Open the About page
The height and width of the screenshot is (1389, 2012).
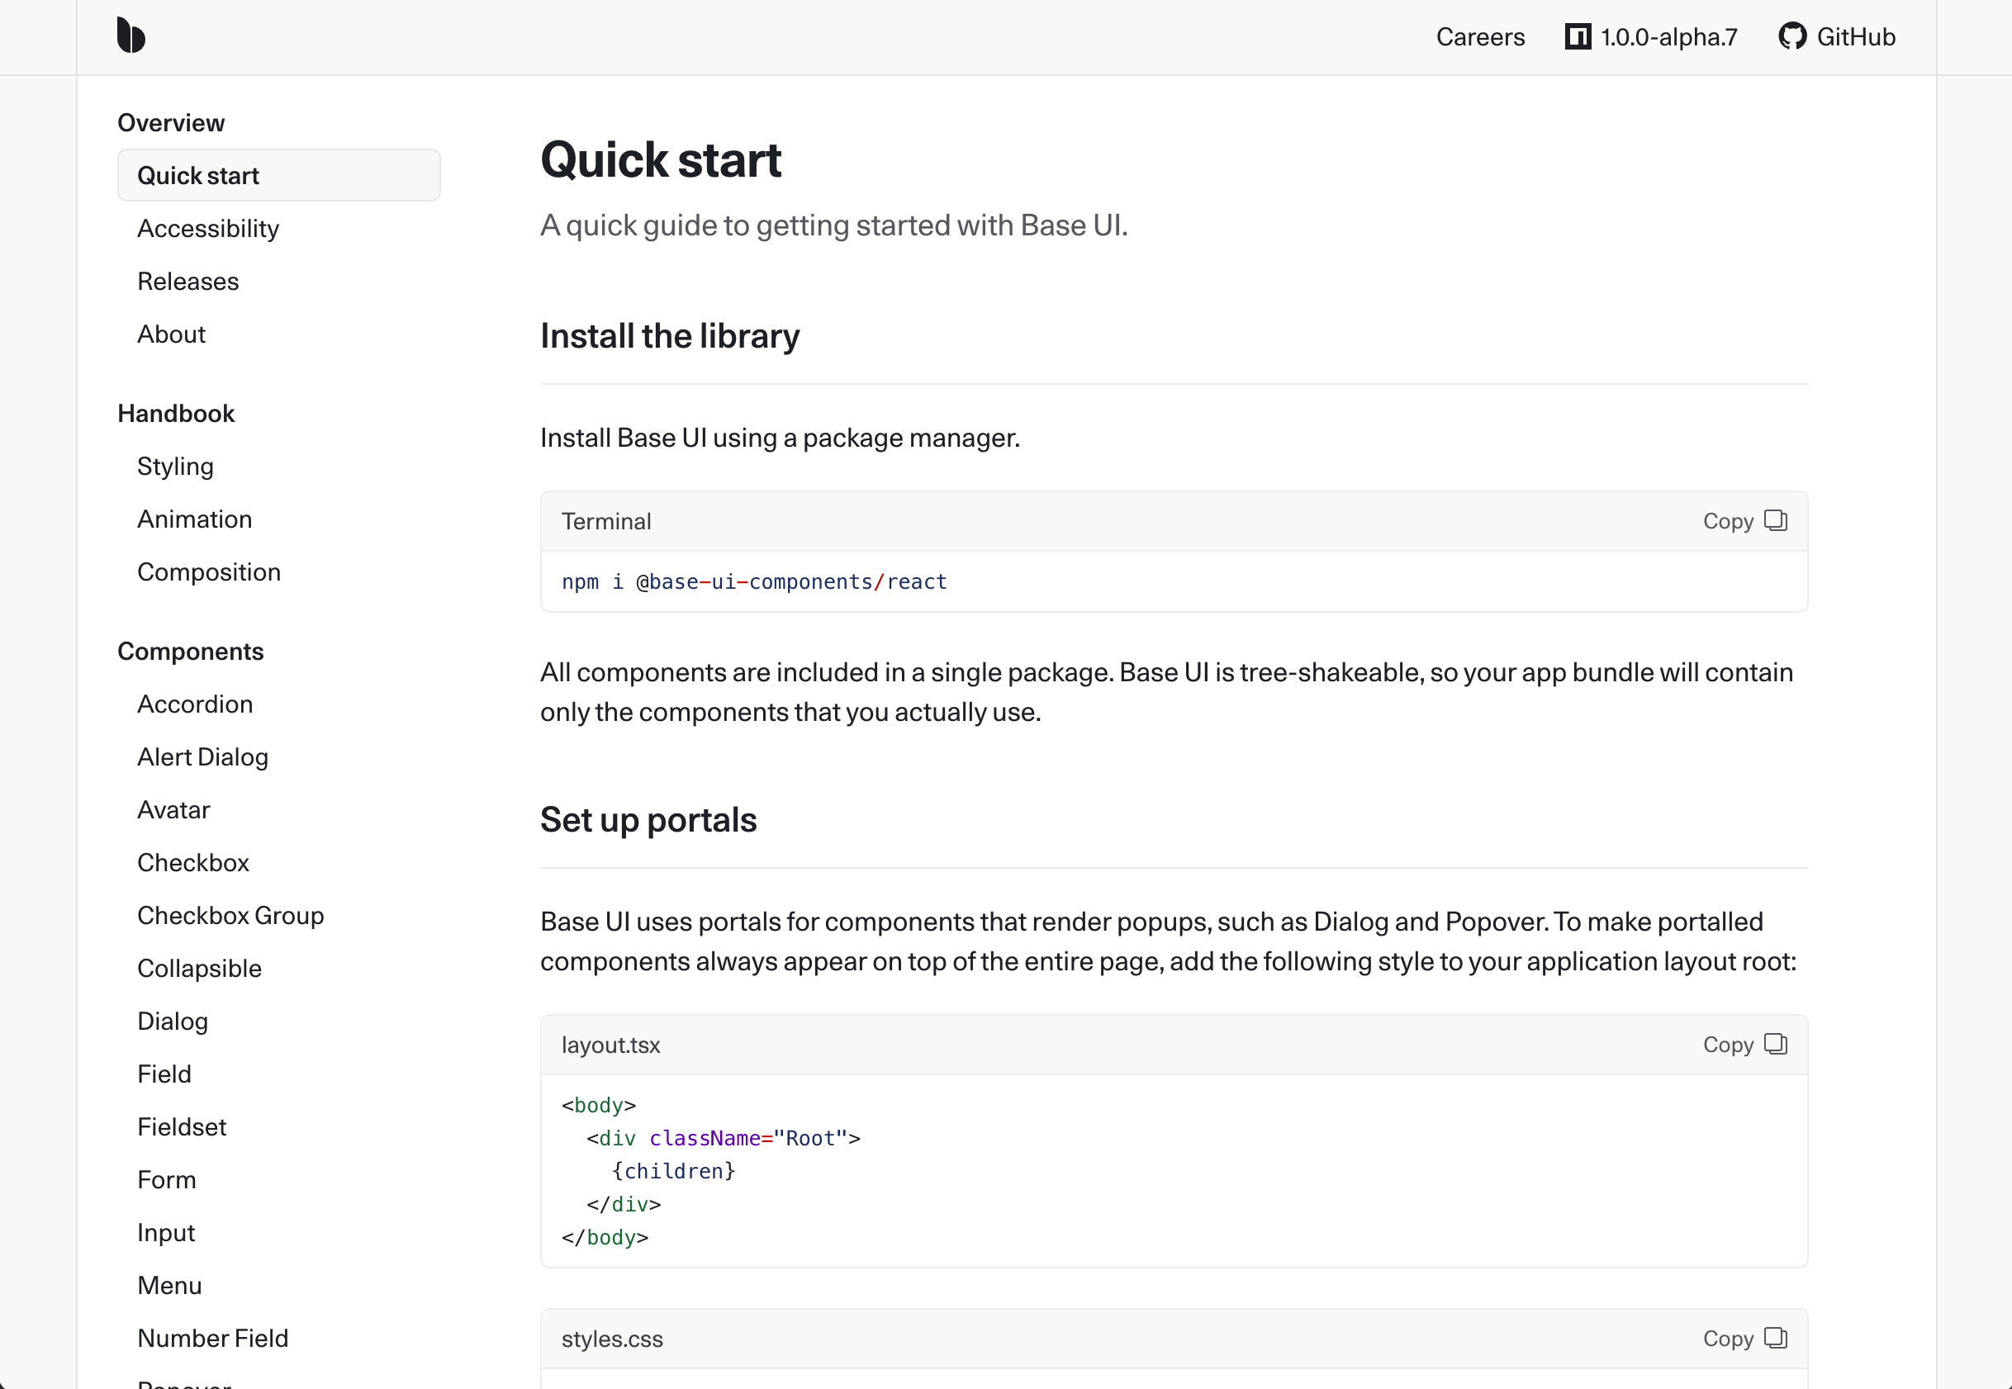click(x=172, y=334)
